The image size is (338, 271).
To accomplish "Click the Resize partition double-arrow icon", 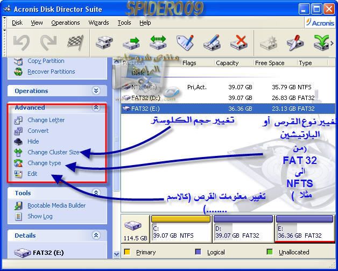I will click(x=158, y=42).
